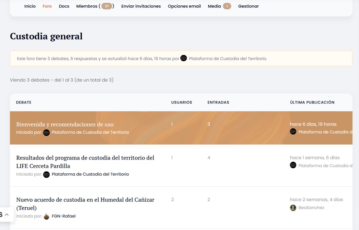This screenshot has width=359, height=230.
Task: Open the Inicio tab
Action: pyautogui.click(x=30, y=6)
